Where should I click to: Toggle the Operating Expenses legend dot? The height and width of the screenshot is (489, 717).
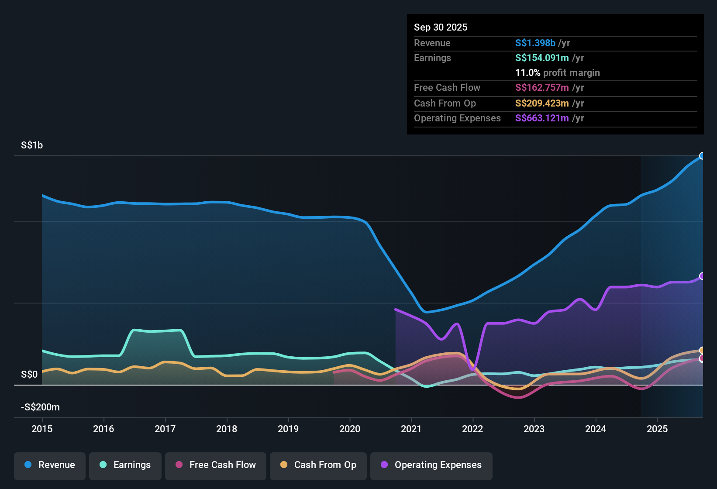tap(384, 465)
